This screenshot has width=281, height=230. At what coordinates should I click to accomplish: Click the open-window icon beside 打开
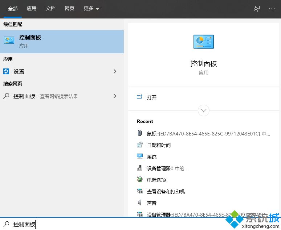140,97
